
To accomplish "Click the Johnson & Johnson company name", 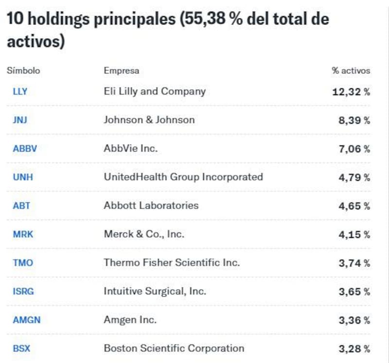I will (x=149, y=120).
